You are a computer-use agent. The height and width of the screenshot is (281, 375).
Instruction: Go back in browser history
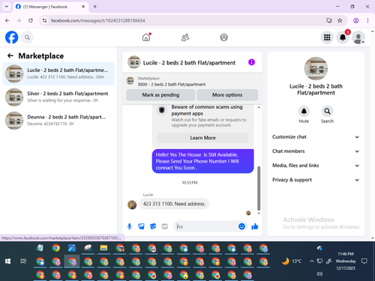coord(7,20)
